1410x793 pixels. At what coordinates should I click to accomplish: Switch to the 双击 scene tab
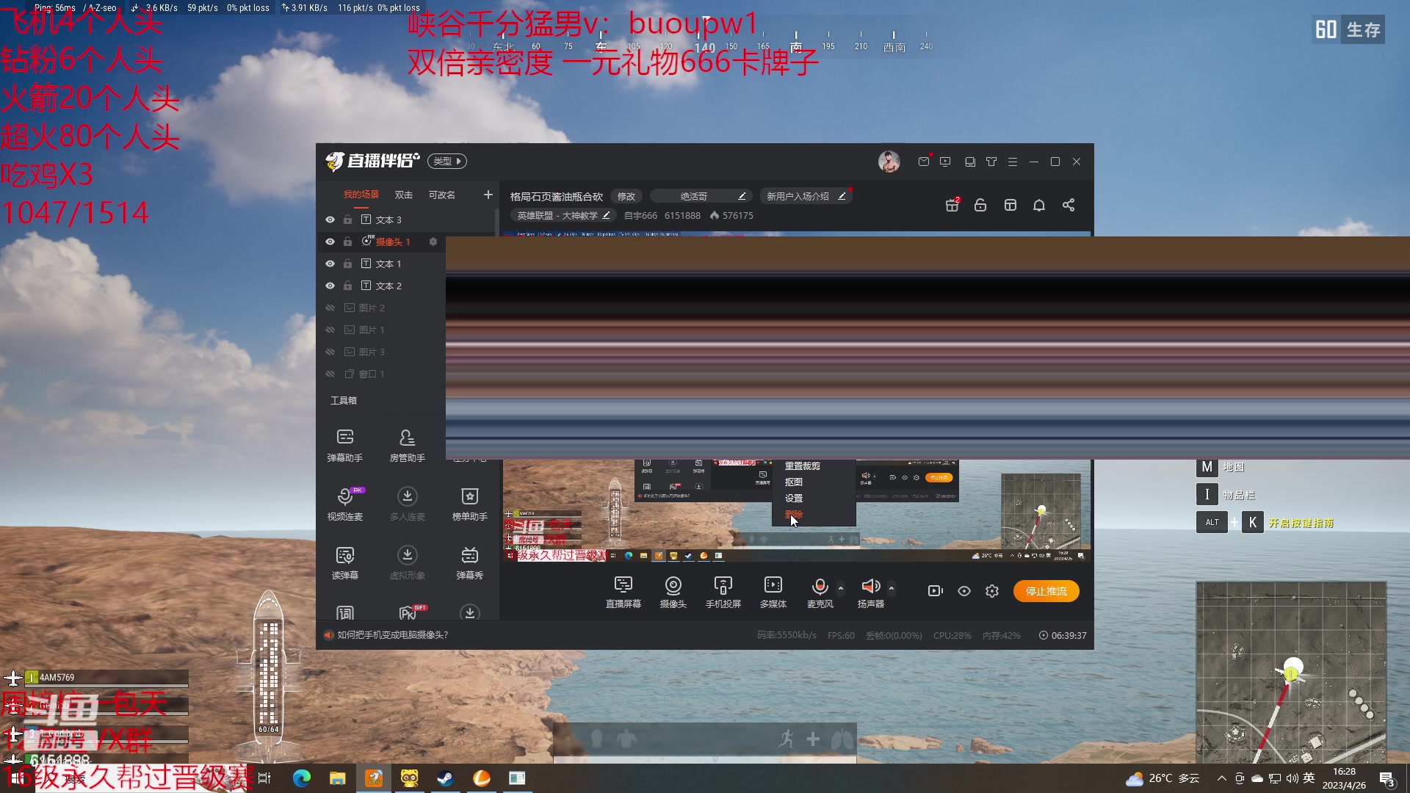coord(403,195)
